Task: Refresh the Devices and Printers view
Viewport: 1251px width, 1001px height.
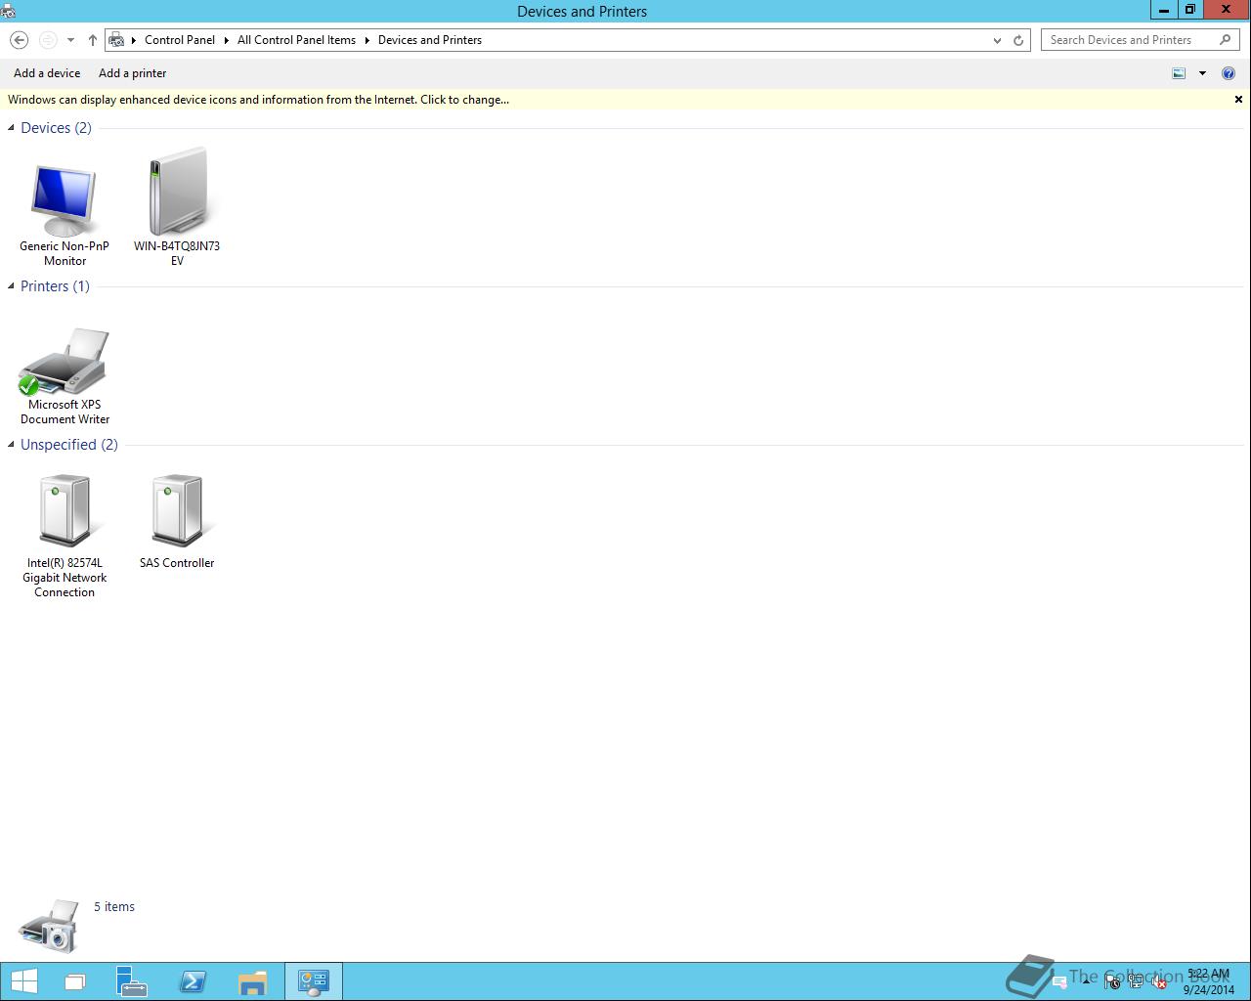Action: point(1018,40)
